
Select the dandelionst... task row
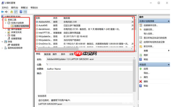pos(85,29)
